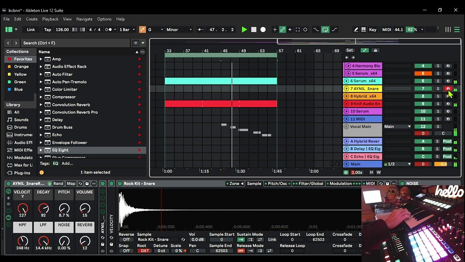Lock automation envelopes padlock icon

click(376, 50)
